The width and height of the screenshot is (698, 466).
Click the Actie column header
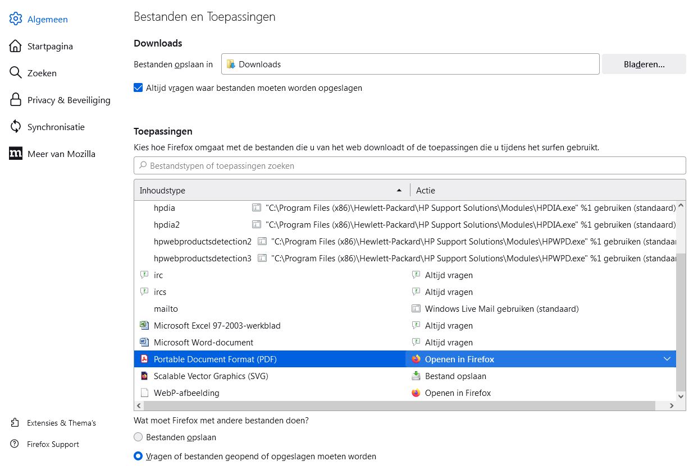[x=545, y=191]
